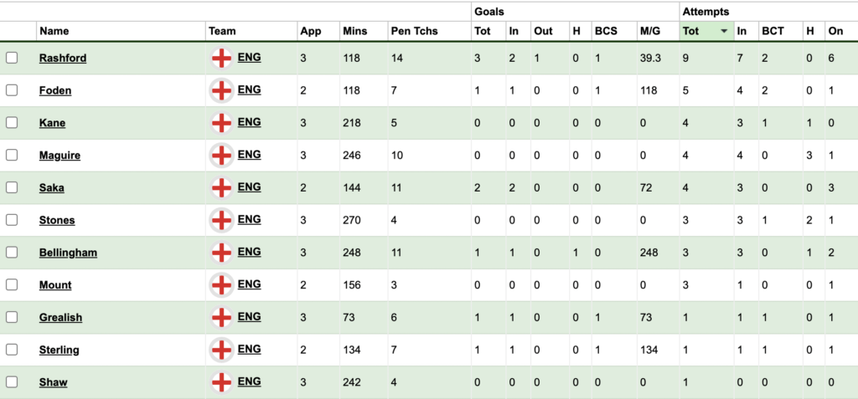Click the England flag icon in Kane's row

[221, 123]
